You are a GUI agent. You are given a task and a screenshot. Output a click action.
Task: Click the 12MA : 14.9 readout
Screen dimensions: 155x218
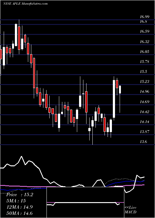pyautogui.click(x=19, y=207)
